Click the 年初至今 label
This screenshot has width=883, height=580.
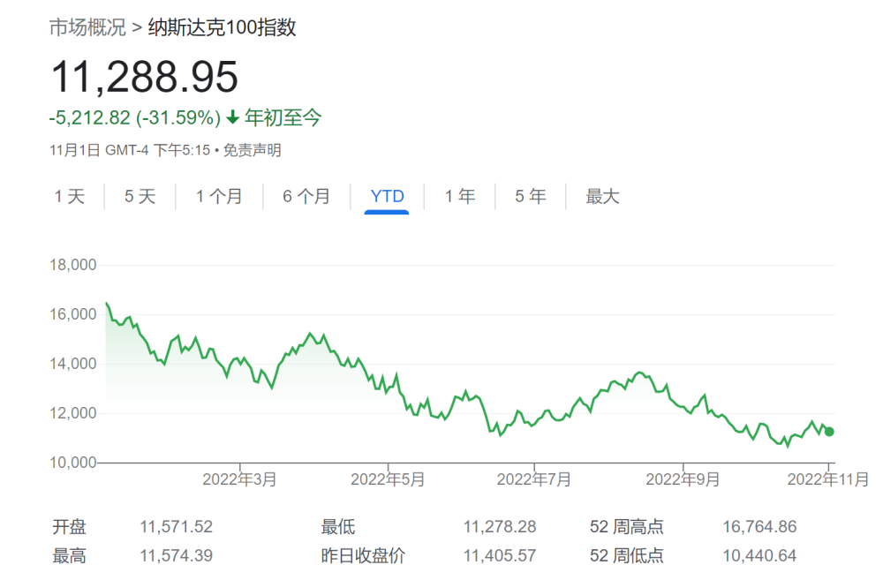(x=283, y=117)
